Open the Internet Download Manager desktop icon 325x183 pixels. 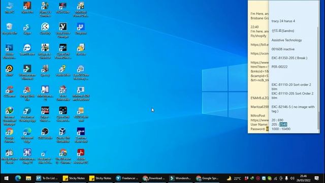(x=9, y=116)
